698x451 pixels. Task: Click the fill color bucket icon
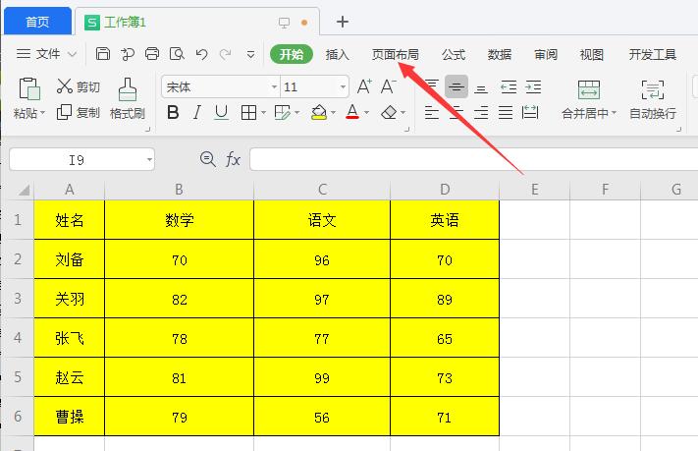pos(319,112)
